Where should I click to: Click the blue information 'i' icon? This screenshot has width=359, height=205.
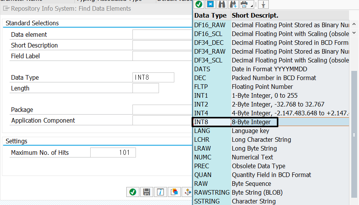point(160,192)
